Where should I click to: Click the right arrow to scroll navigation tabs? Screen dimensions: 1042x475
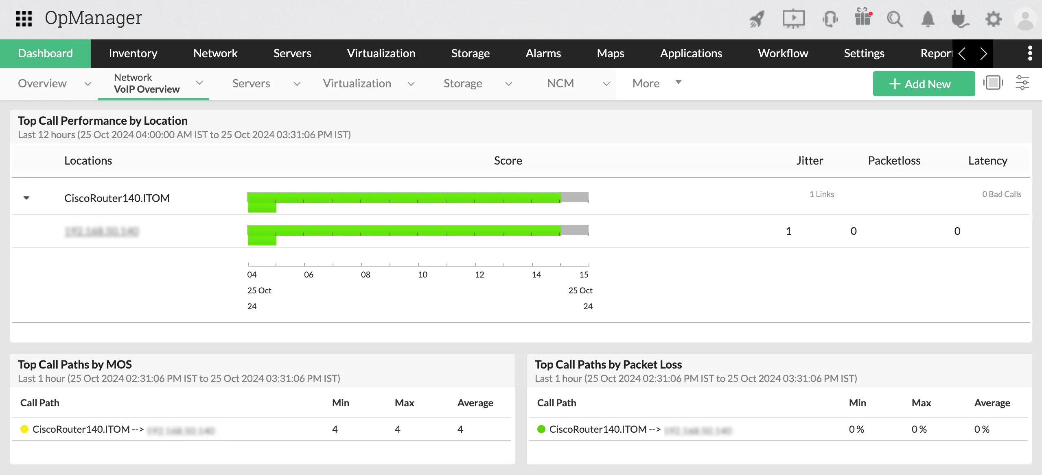click(984, 53)
